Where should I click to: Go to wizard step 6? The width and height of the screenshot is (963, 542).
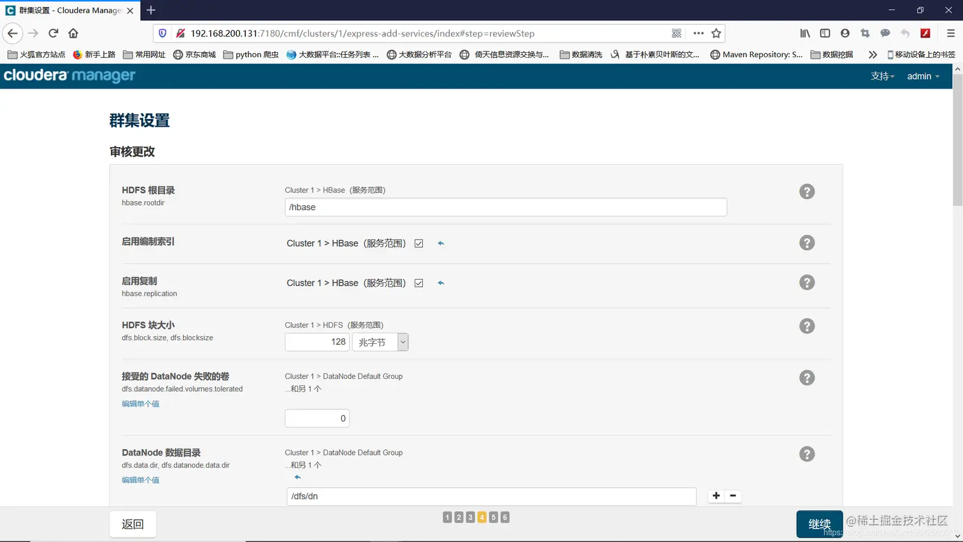(504, 517)
